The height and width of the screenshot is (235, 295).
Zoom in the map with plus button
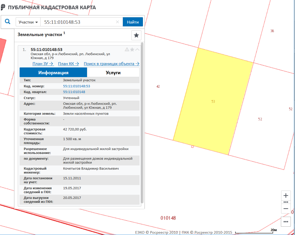pyautogui.click(x=286, y=196)
